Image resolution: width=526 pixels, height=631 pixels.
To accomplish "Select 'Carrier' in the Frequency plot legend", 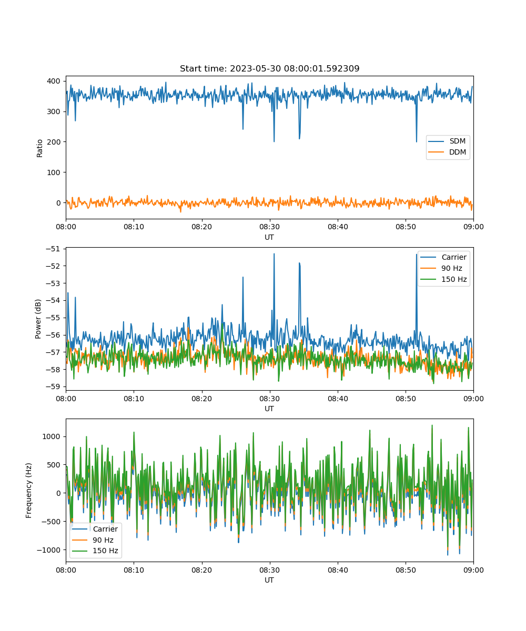I will [x=106, y=529].
